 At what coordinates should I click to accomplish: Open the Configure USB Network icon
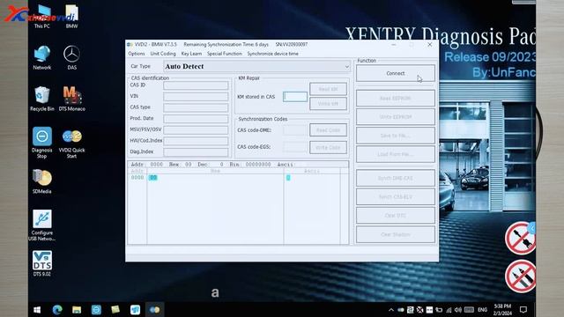click(42, 225)
